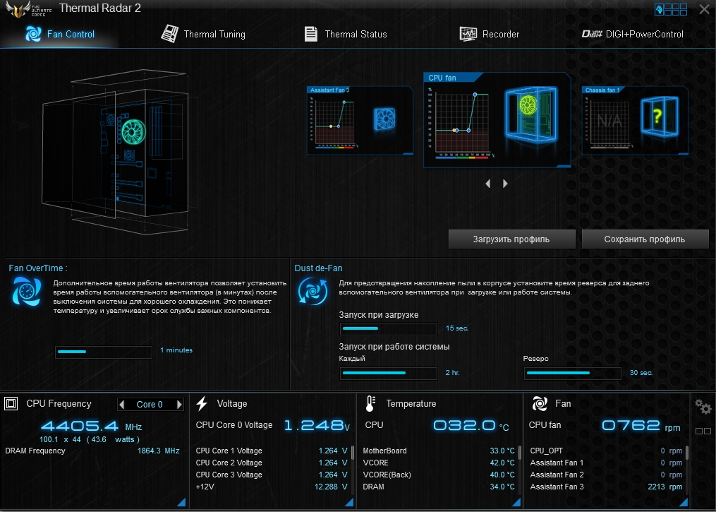Click the Core 0 selector label
Image resolution: width=716 pixels, height=512 pixels.
tap(150, 405)
